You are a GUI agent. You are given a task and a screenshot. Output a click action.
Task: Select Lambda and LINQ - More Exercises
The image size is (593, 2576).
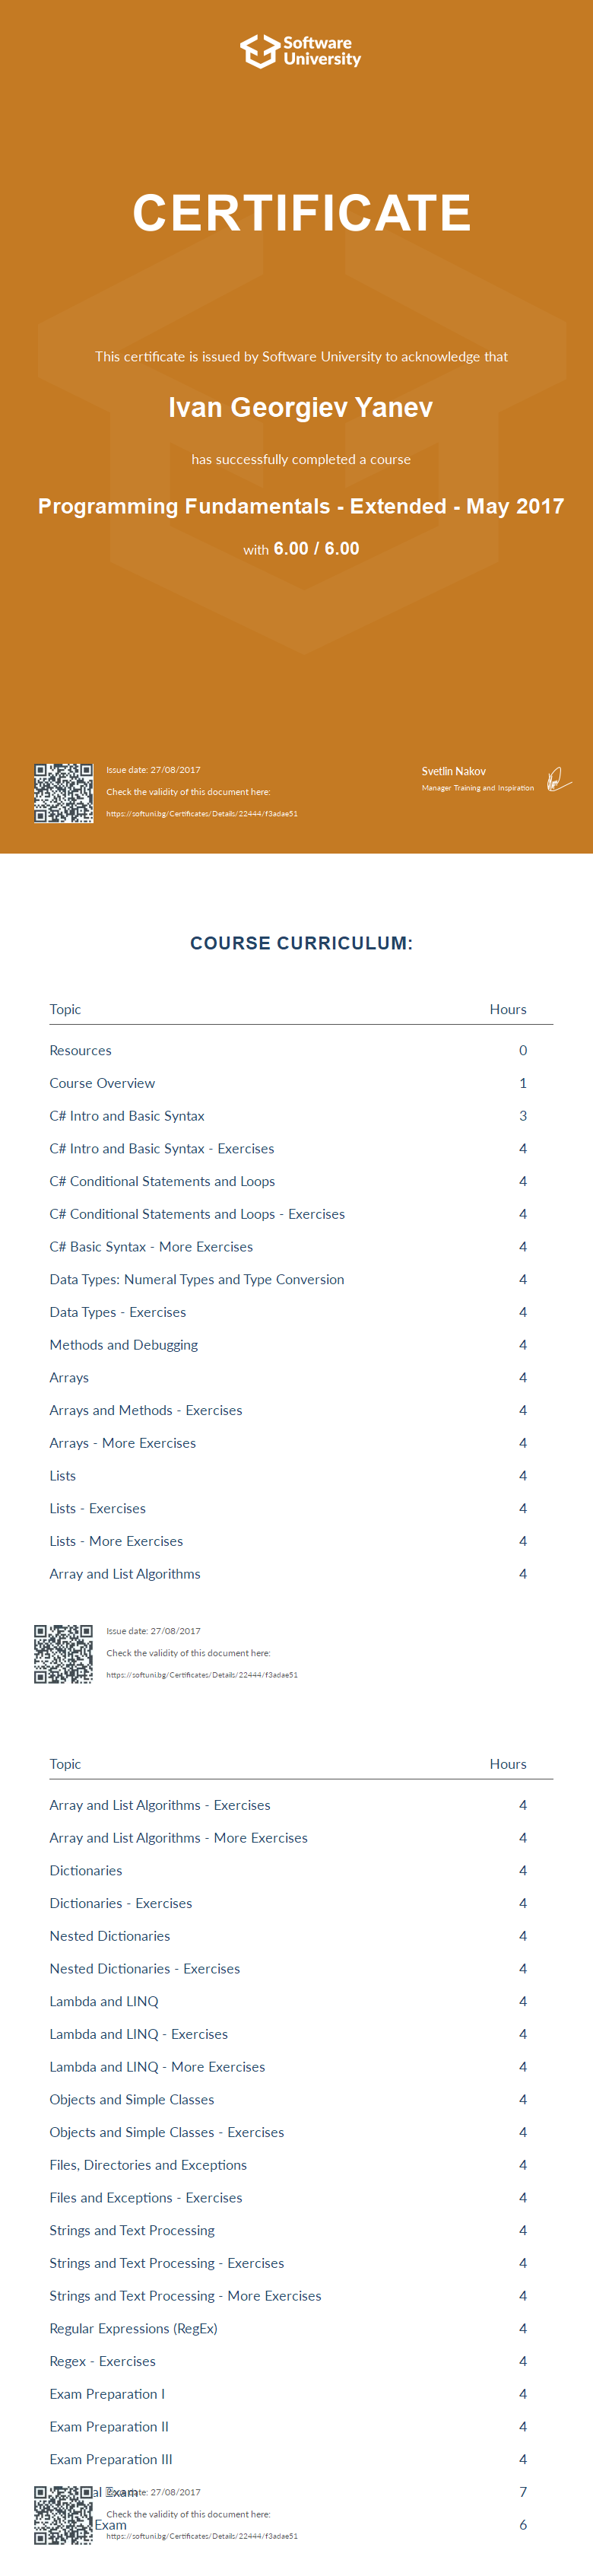[157, 2067]
